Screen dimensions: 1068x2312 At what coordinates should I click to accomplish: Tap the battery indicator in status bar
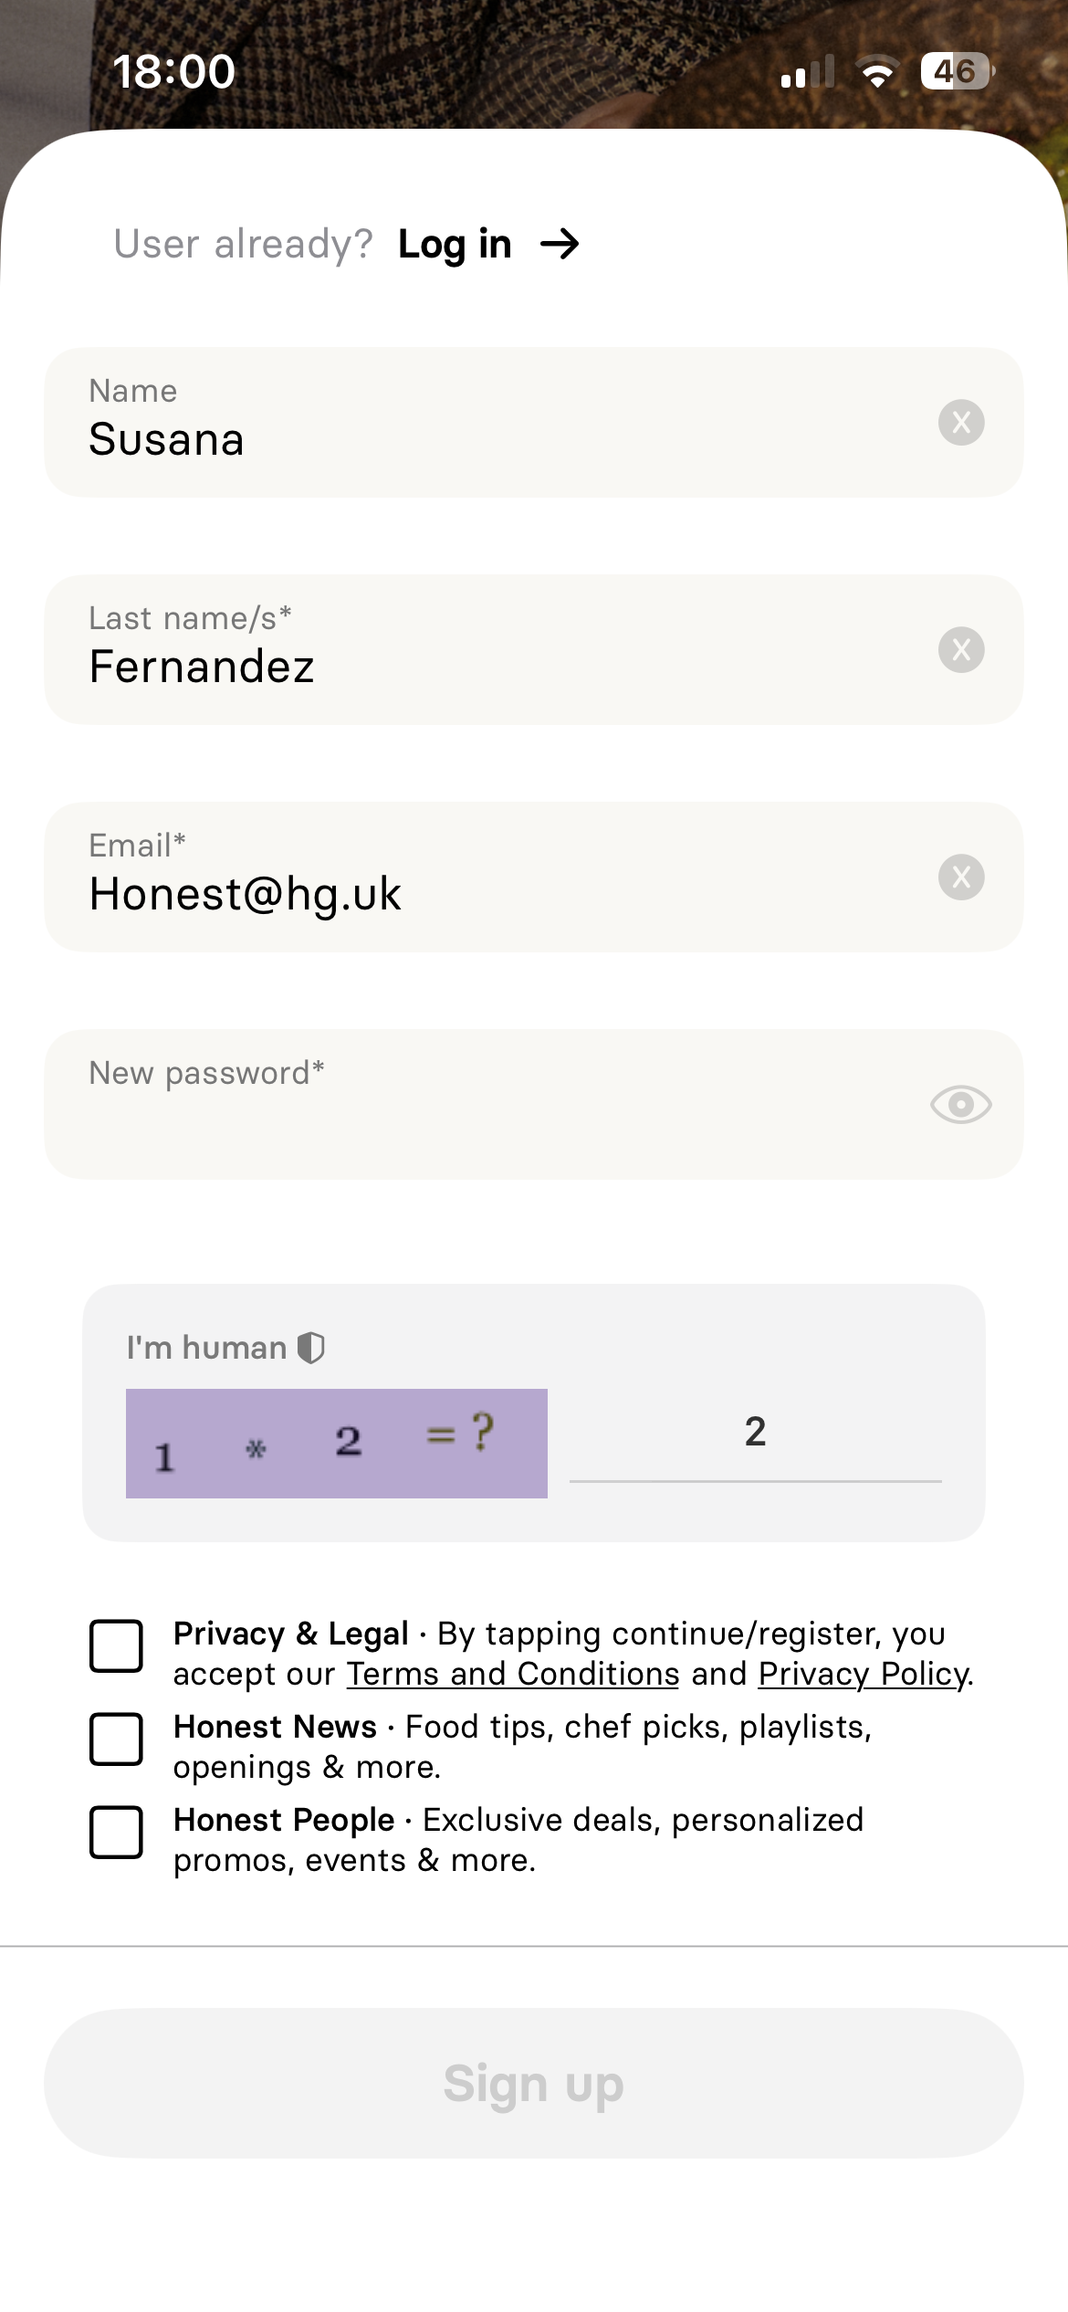[958, 71]
